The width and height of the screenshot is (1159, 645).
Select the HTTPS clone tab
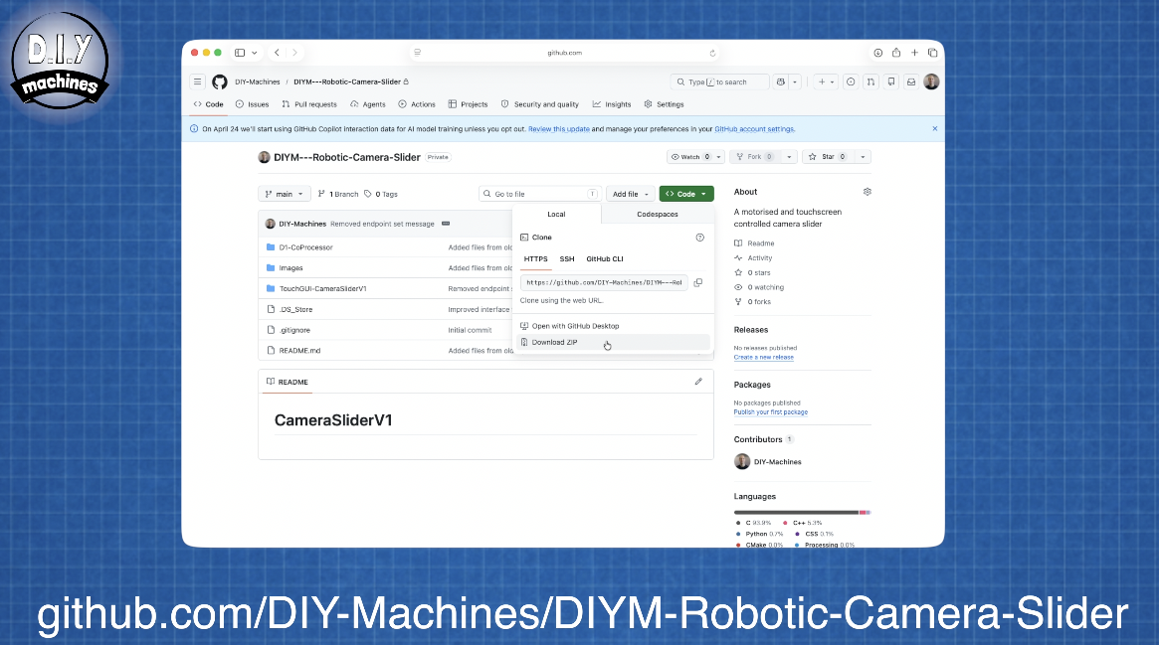point(536,259)
